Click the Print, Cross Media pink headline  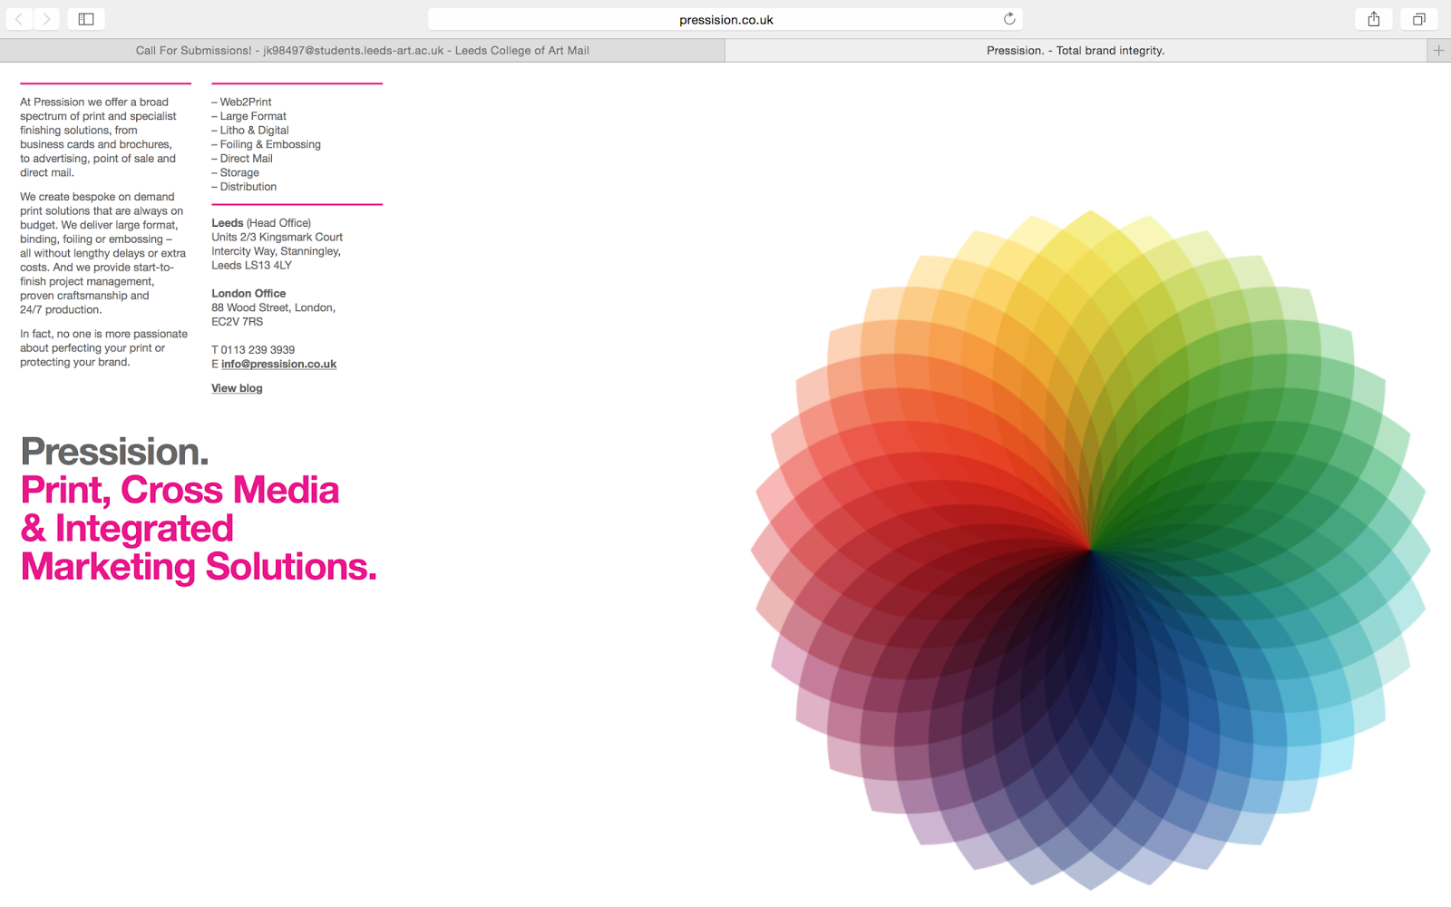tap(180, 490)
